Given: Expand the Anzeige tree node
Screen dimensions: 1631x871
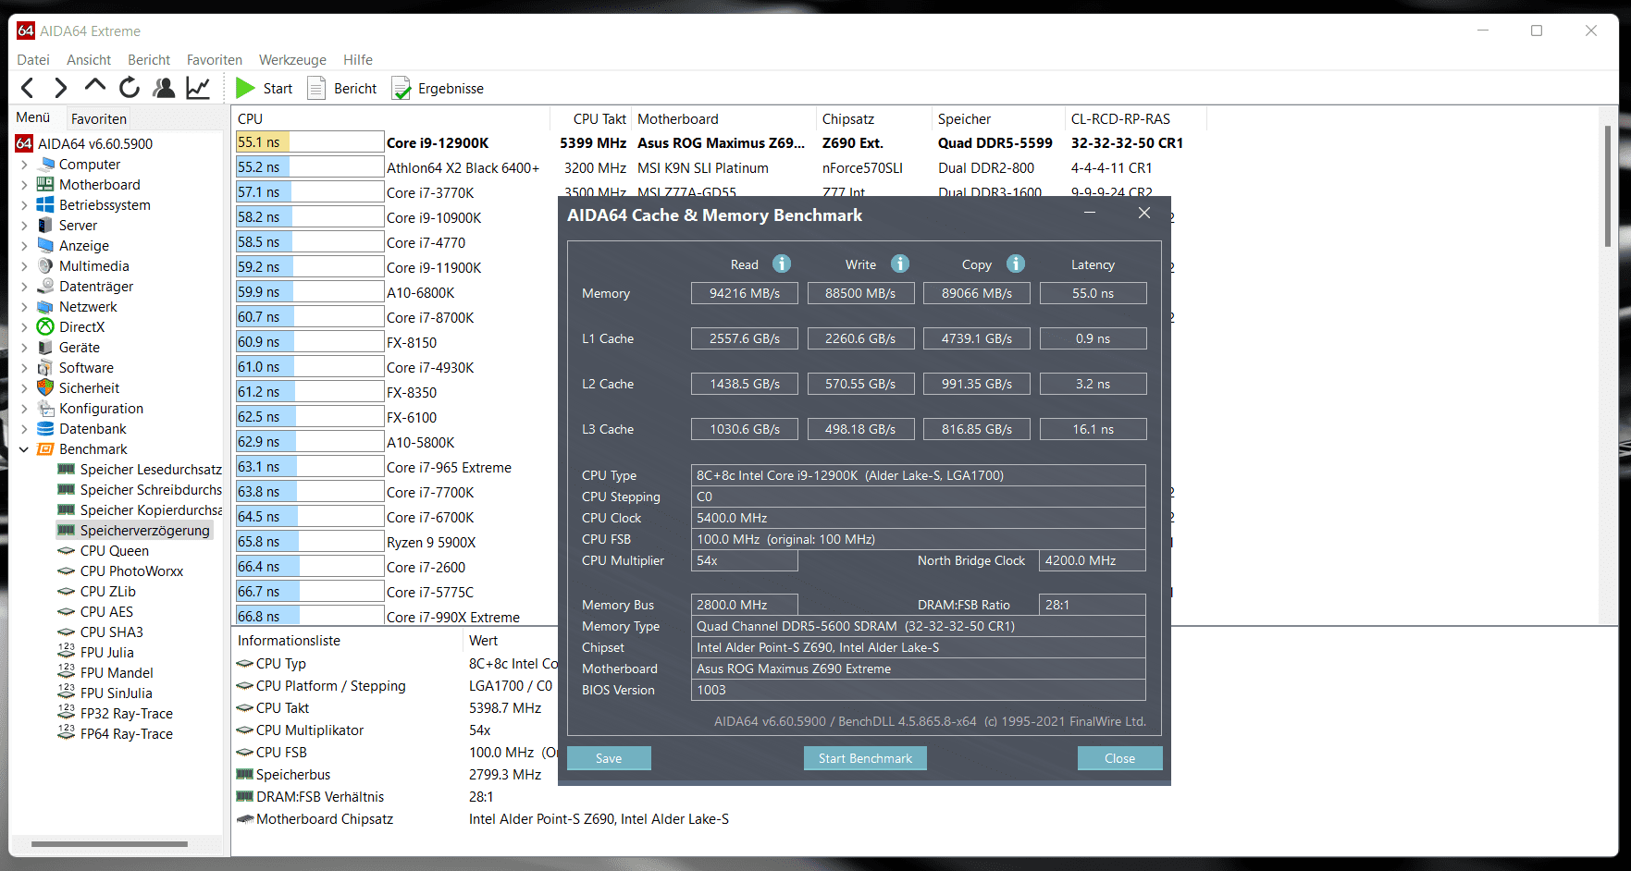Looking at the screenshot, I should coord(24,245).
